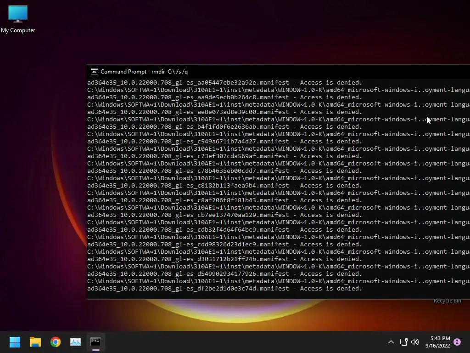Click line containing aa9de5ecb0b264c8.manifest

click(225, 97)
